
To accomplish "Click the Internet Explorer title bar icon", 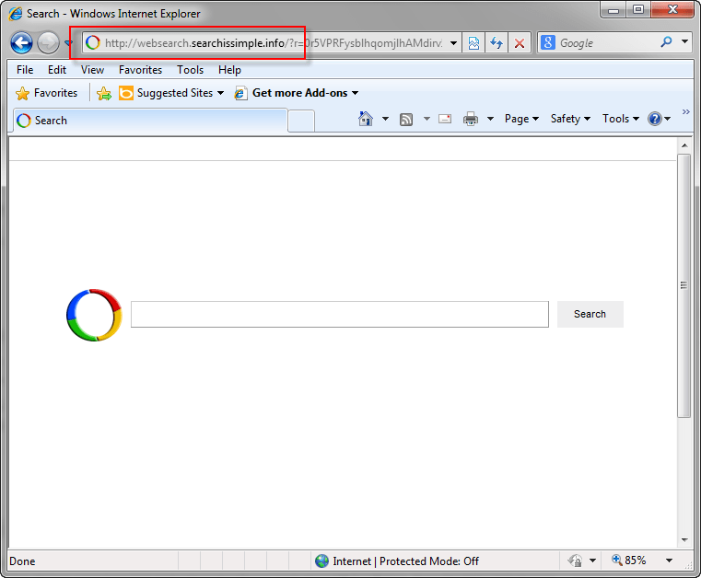I will pos(16,14).
